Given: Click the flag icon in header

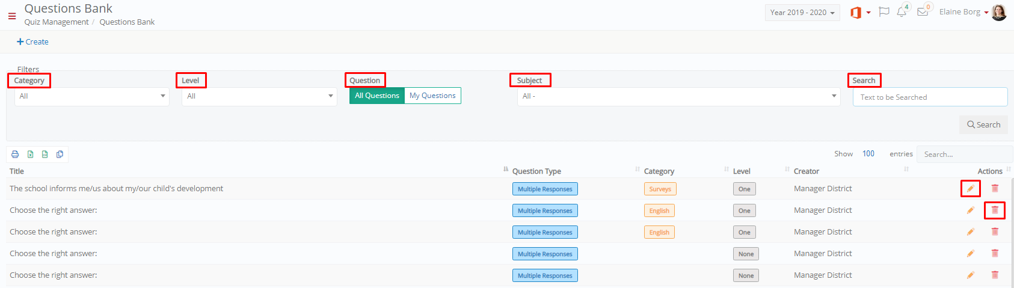Looking at the screenshot, I should point(883,12).
